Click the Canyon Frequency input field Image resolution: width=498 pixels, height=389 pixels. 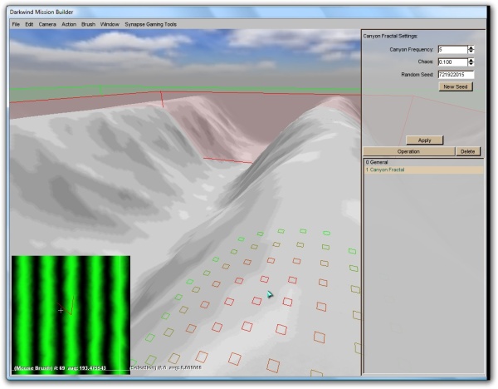pos(452,50)
